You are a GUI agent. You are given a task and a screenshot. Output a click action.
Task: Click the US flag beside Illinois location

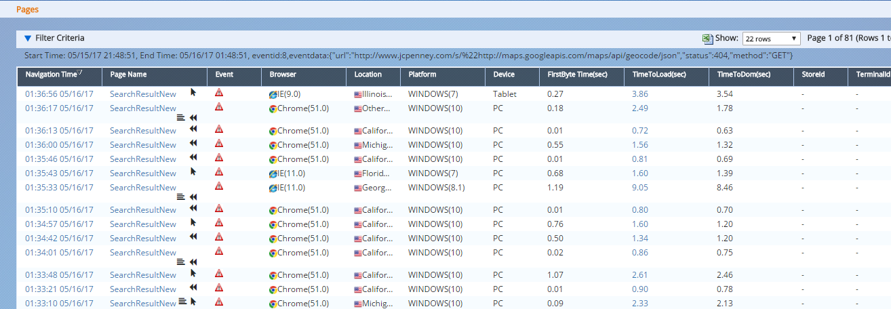(x=358, y=94)
